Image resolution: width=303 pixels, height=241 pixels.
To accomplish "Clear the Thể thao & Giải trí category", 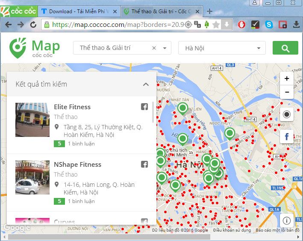I will click(154, 48).
